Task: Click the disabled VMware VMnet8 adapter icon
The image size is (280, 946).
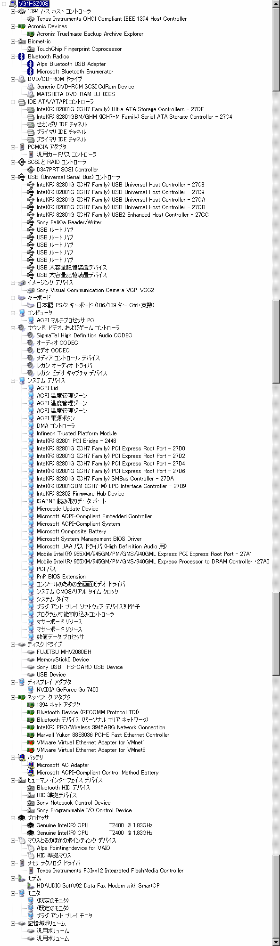Action: (31, 750)
